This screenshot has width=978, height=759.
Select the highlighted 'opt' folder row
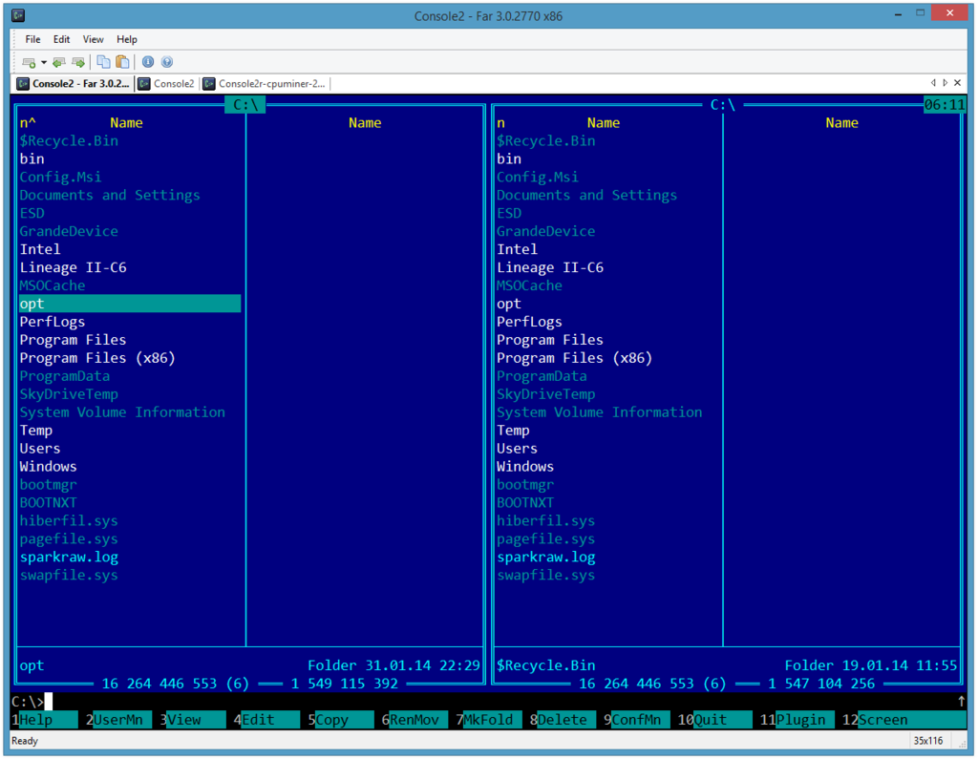[x=130, y=304]
